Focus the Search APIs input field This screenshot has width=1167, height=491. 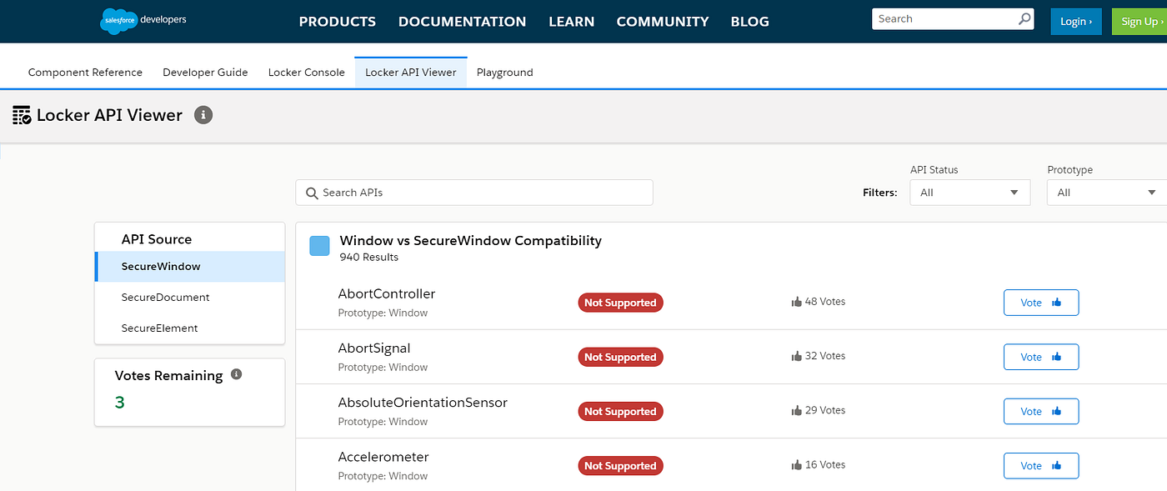coord(474,193)
